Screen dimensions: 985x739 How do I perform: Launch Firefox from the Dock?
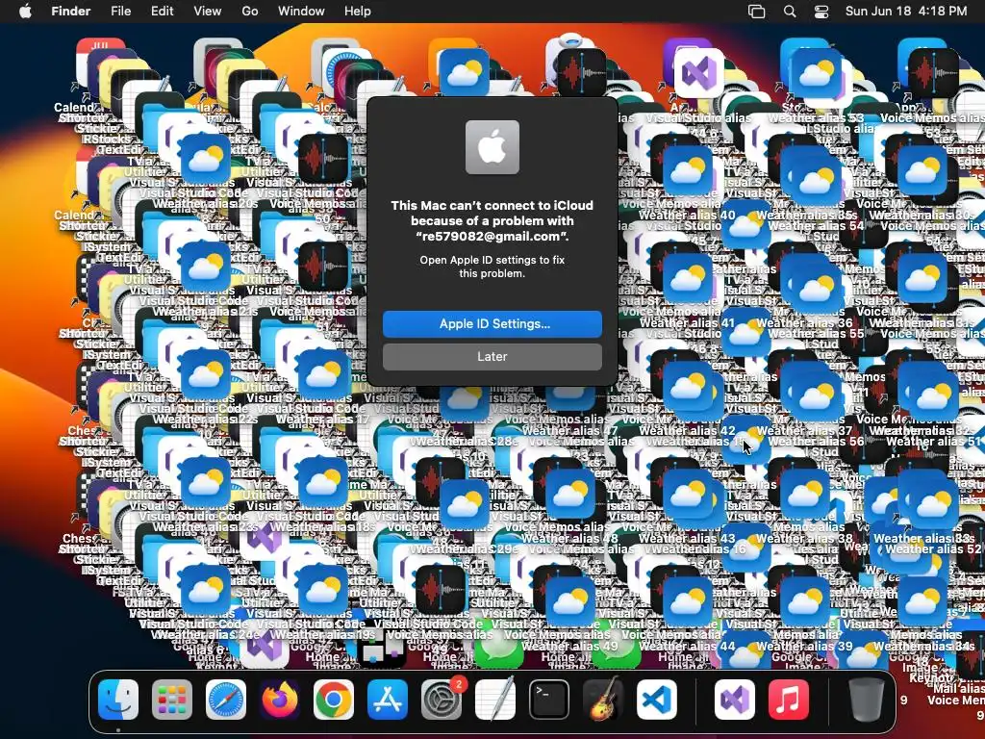(280, 700)
